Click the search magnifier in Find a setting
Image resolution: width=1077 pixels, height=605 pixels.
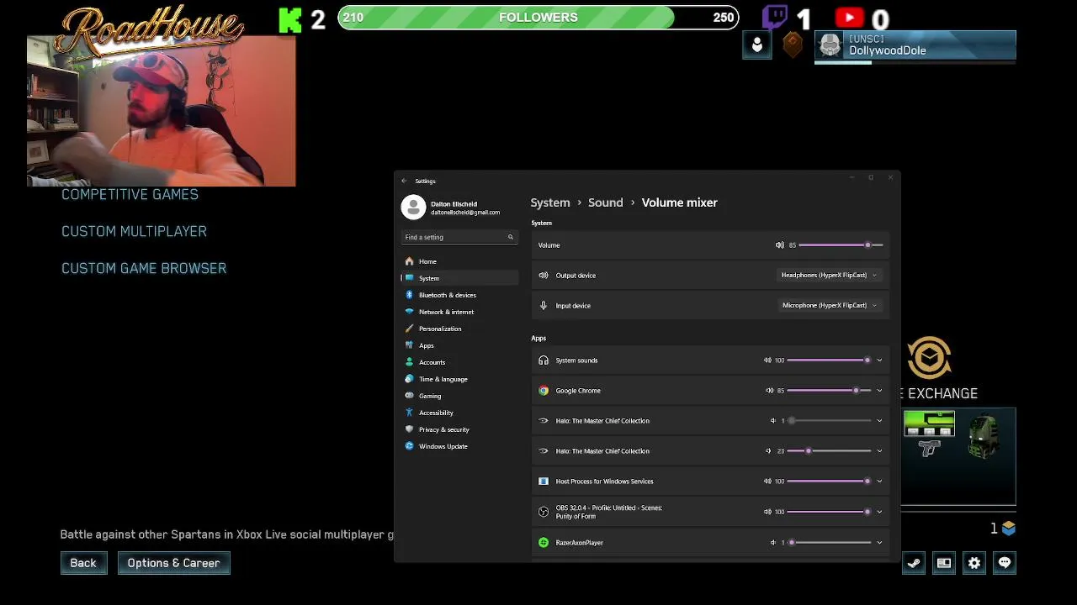pyautogui.click(x=510, y=237)
